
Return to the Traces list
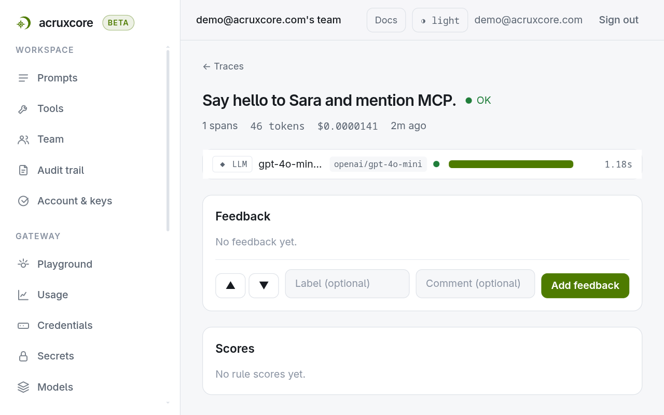[x=223, y=66]
